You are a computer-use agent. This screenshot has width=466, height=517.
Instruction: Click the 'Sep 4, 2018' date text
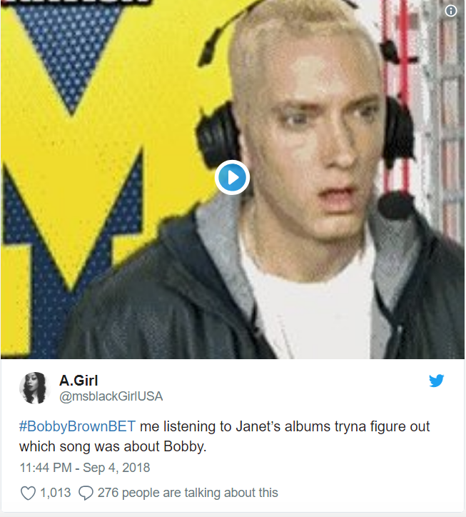116,468
